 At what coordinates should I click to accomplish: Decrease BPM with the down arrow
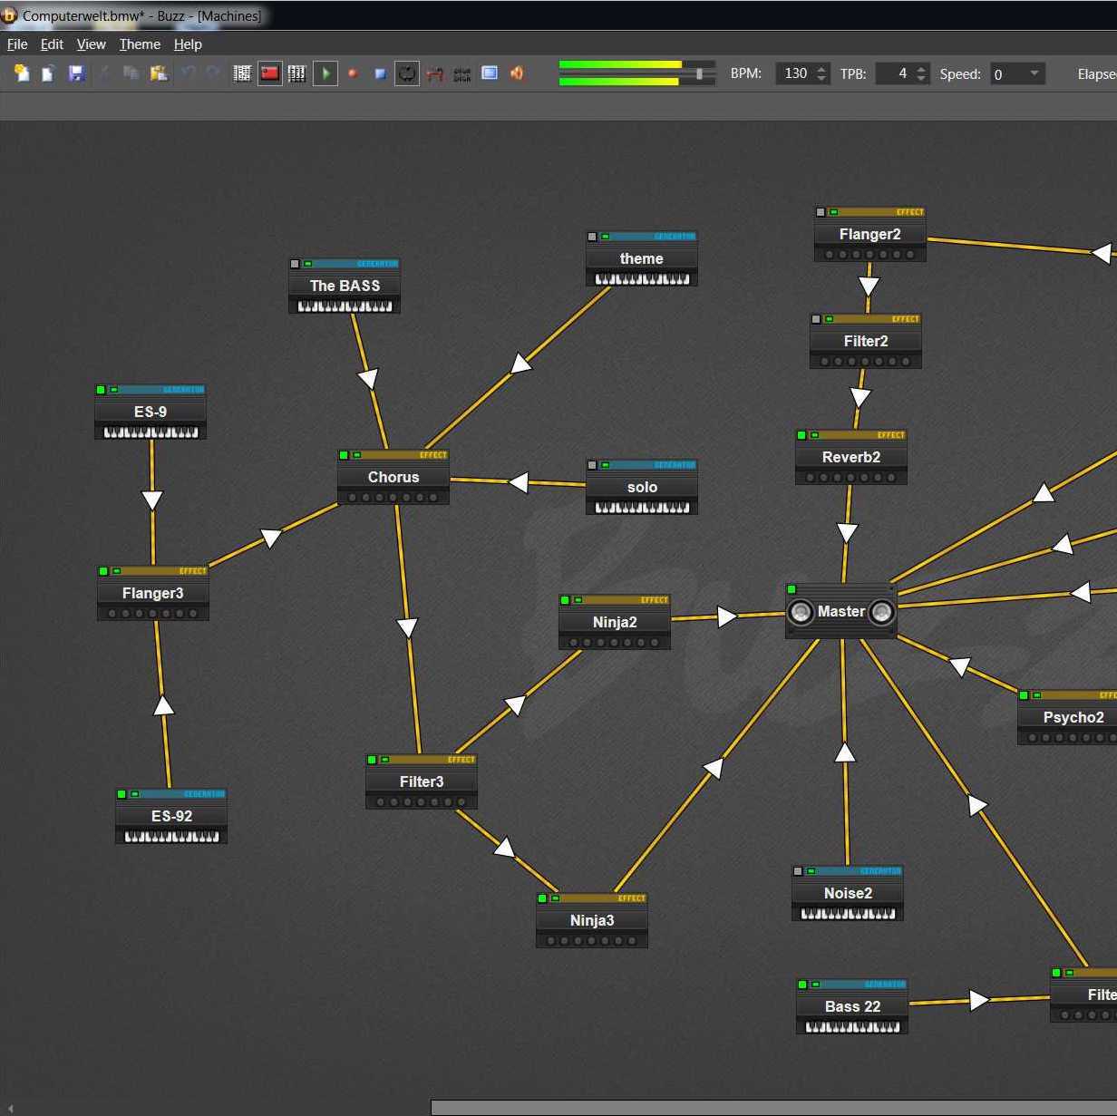tap(821, 80)
